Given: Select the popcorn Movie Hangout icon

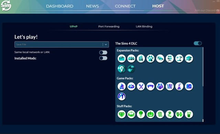Looking at the screenshot, I should pos(160,114).
